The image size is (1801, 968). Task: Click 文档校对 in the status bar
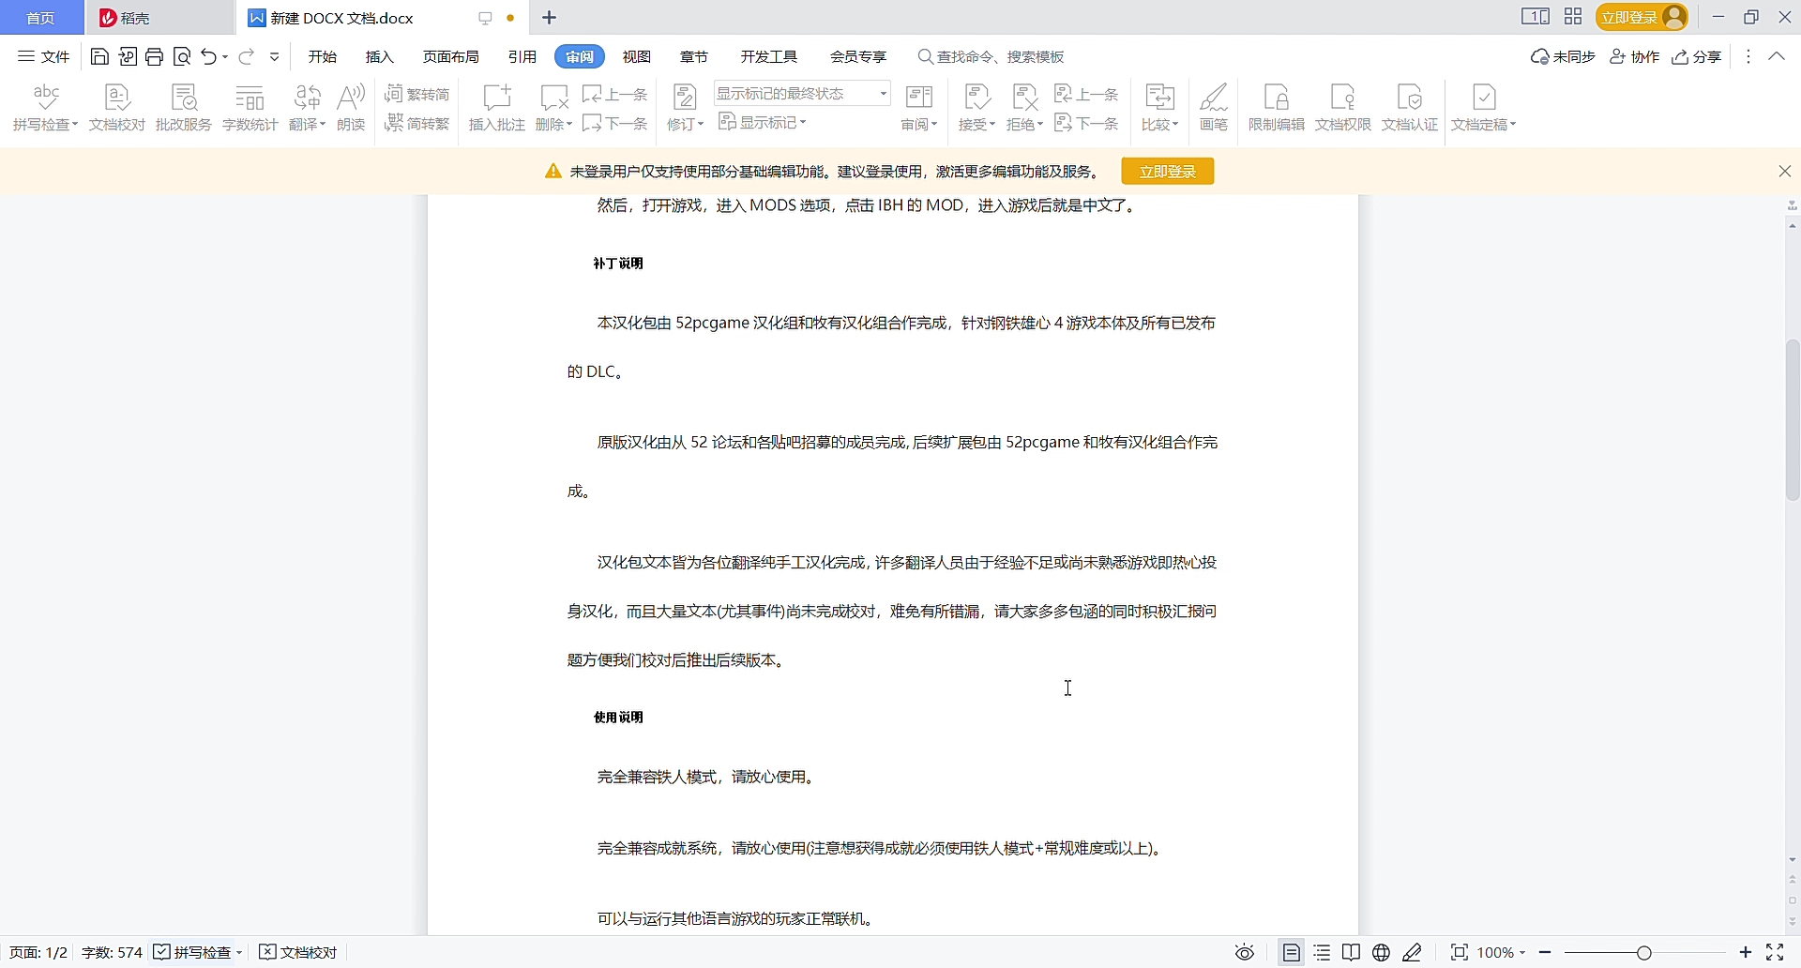[298, 953]
